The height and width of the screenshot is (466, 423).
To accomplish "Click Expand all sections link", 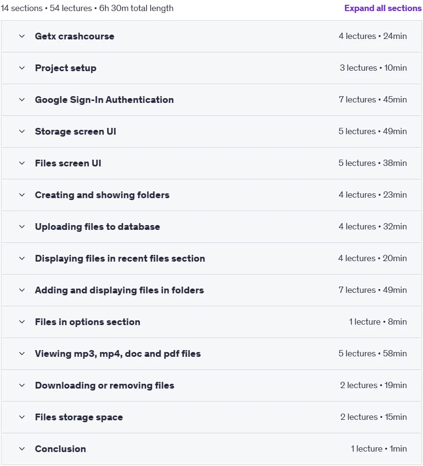I will pos(383,8).
